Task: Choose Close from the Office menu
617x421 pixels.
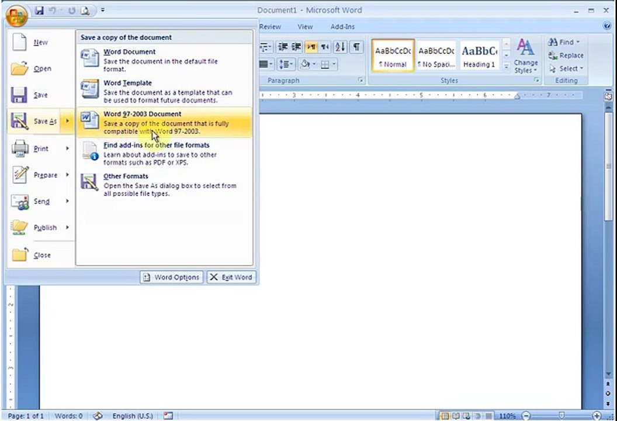Action: pos(40,255)
